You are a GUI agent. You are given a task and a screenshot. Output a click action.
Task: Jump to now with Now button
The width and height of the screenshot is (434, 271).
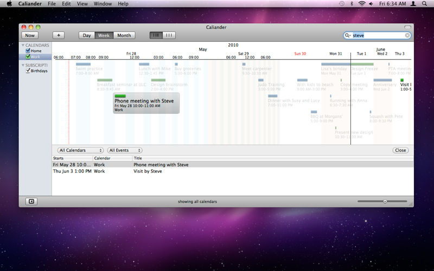30,35
